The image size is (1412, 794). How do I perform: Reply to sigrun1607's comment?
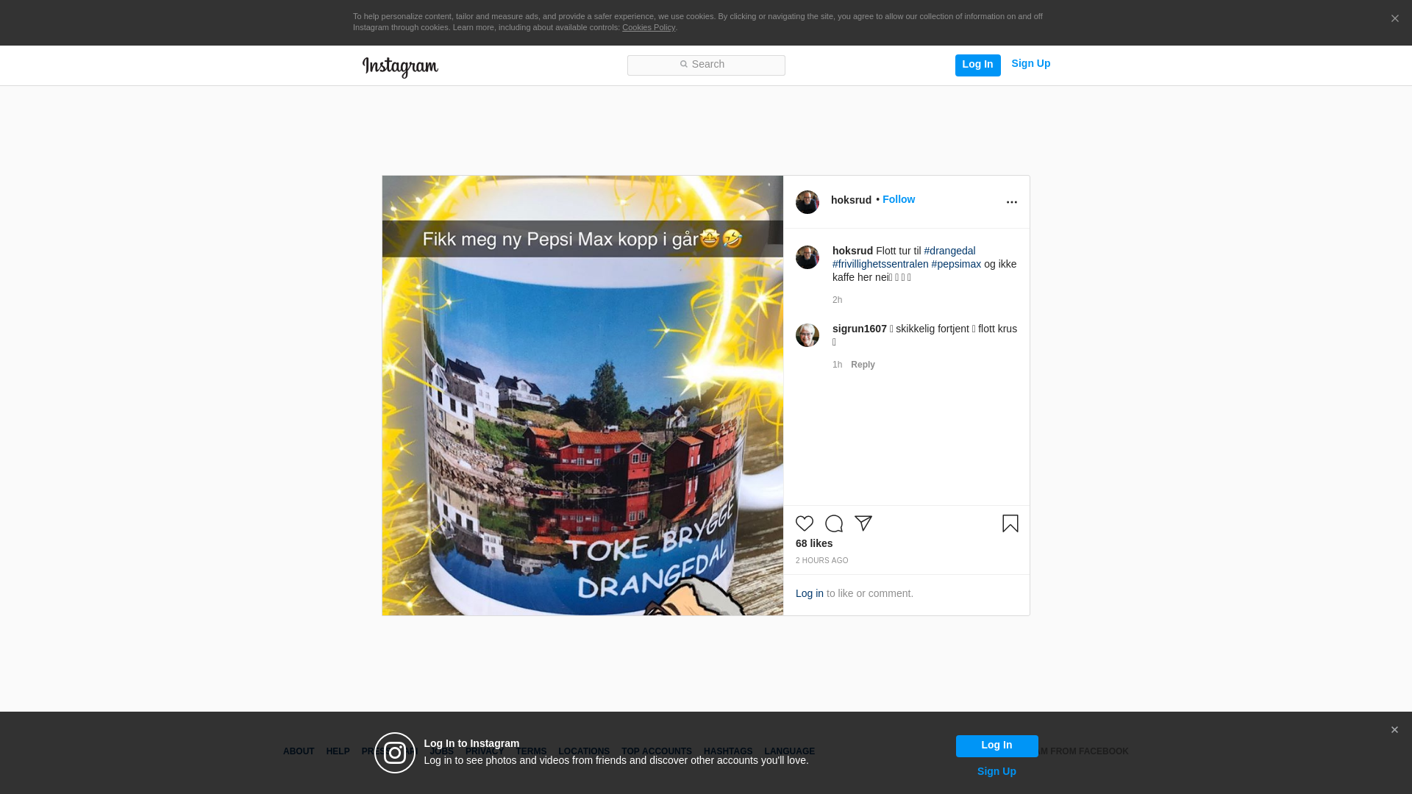click(x=863, y=365)
